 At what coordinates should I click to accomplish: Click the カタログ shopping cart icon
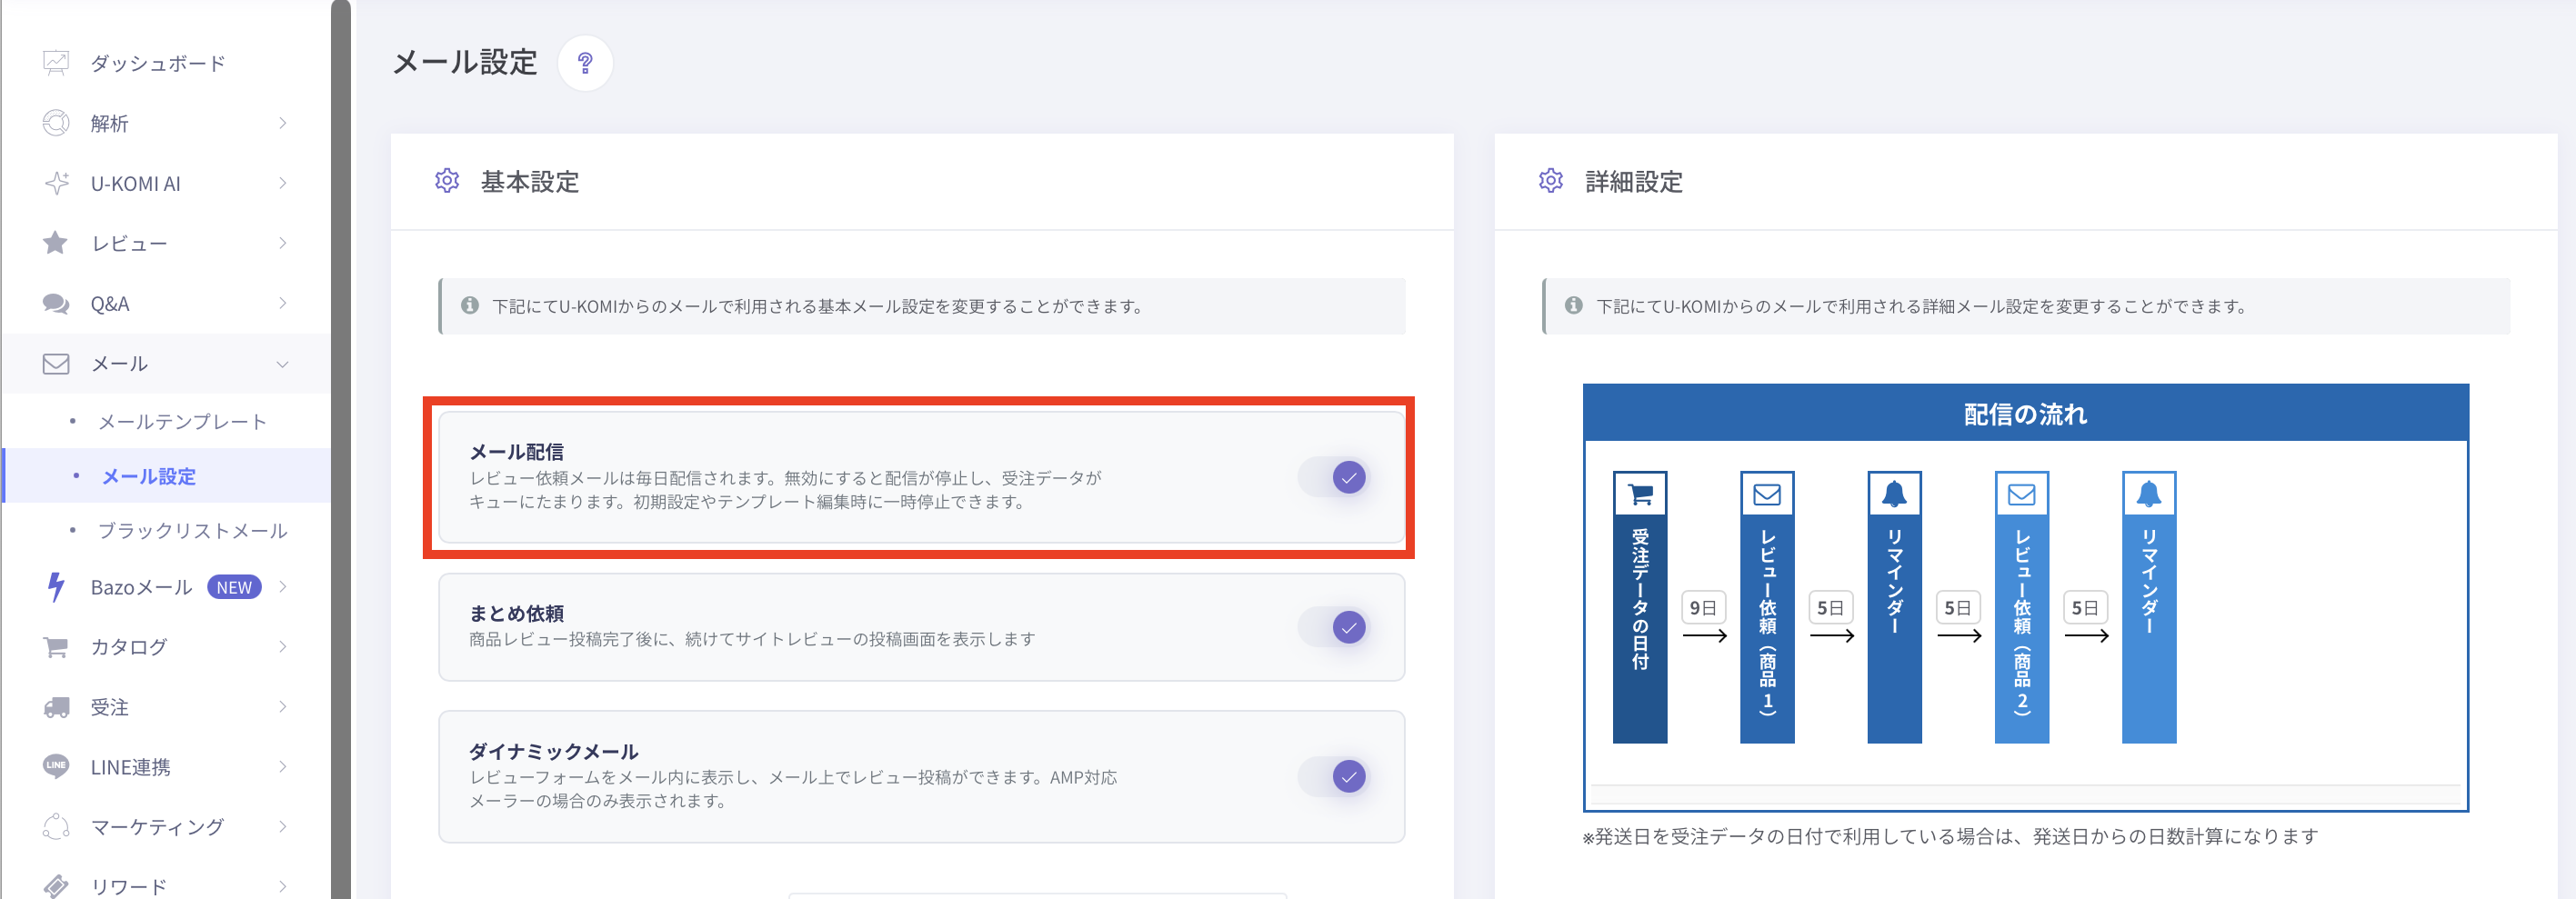(56, 647)
